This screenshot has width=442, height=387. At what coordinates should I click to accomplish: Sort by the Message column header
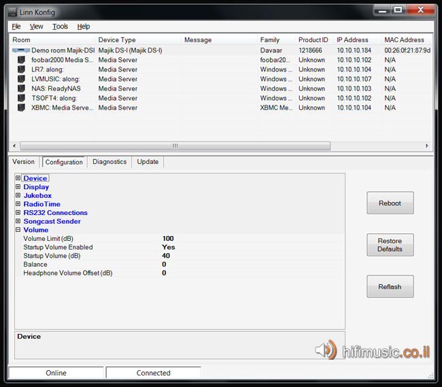coord(220,39)
